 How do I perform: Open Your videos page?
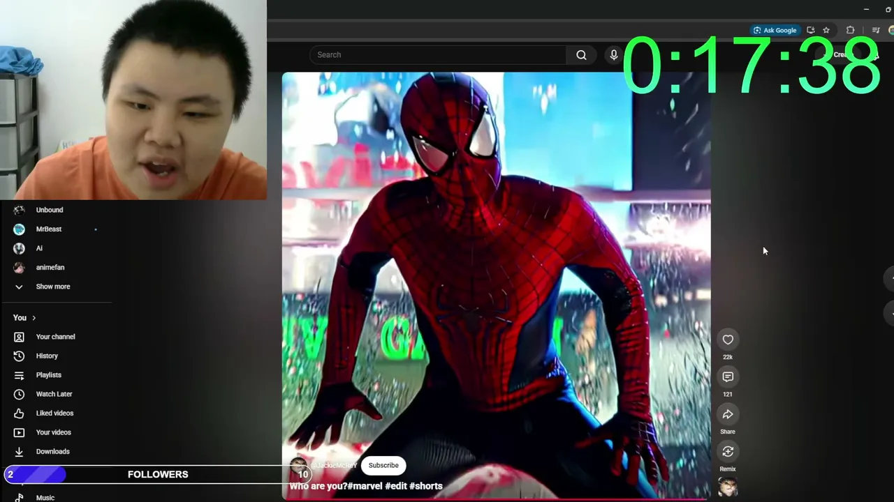pyautogui.click(x=54, y=432)
